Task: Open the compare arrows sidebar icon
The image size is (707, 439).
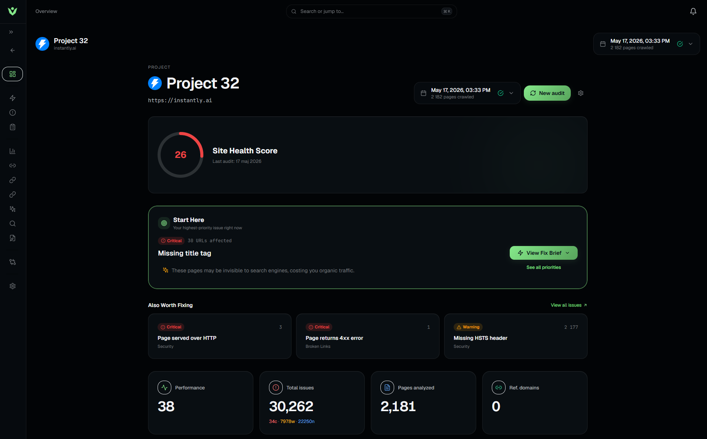Action: (13, 262)
